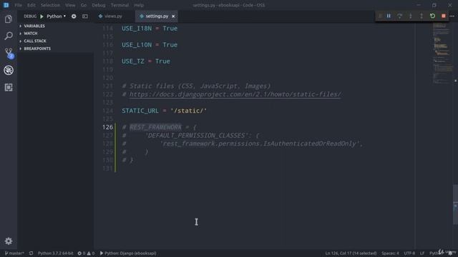458x257 pixels.
Task: Expand the CALL STACK section
Action: coord(35,41)
